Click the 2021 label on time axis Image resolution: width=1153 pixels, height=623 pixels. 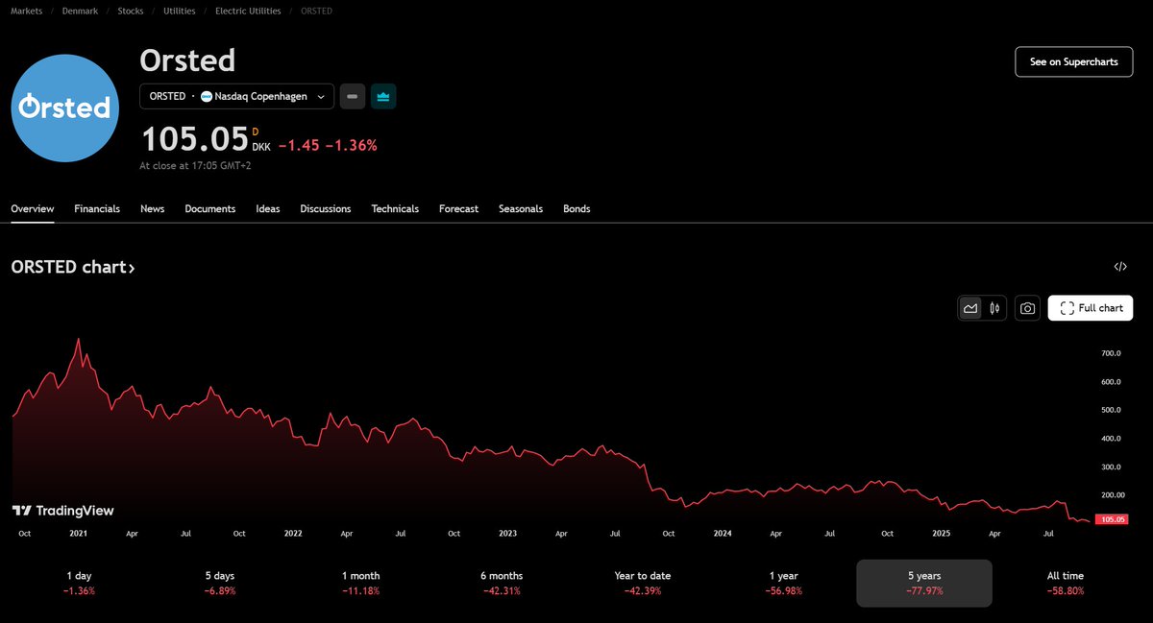click(78, 533)
